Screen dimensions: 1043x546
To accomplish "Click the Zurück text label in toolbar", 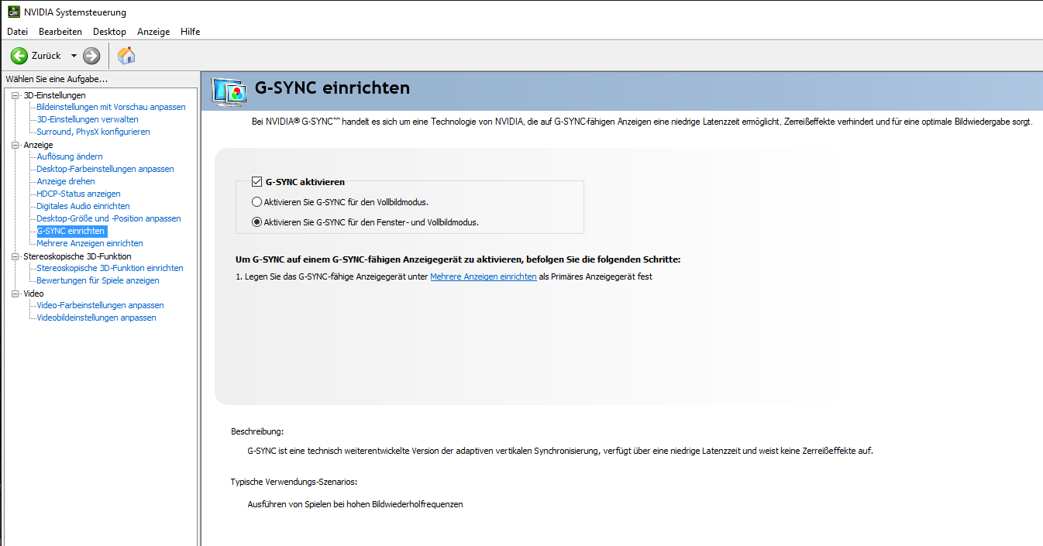I will pos(46,56).
